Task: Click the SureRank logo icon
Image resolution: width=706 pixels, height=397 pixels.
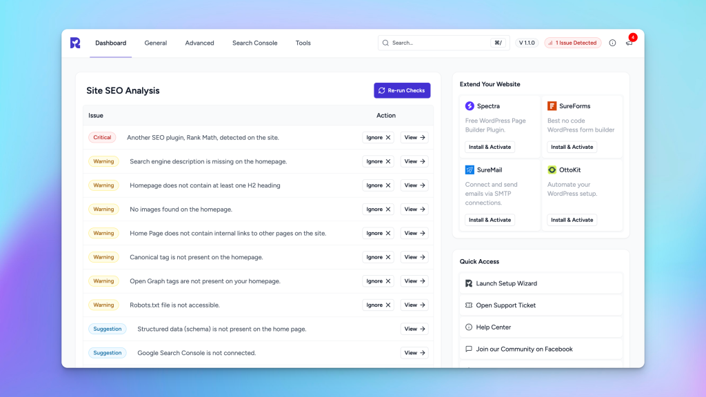Action: [x=75, y=43]
